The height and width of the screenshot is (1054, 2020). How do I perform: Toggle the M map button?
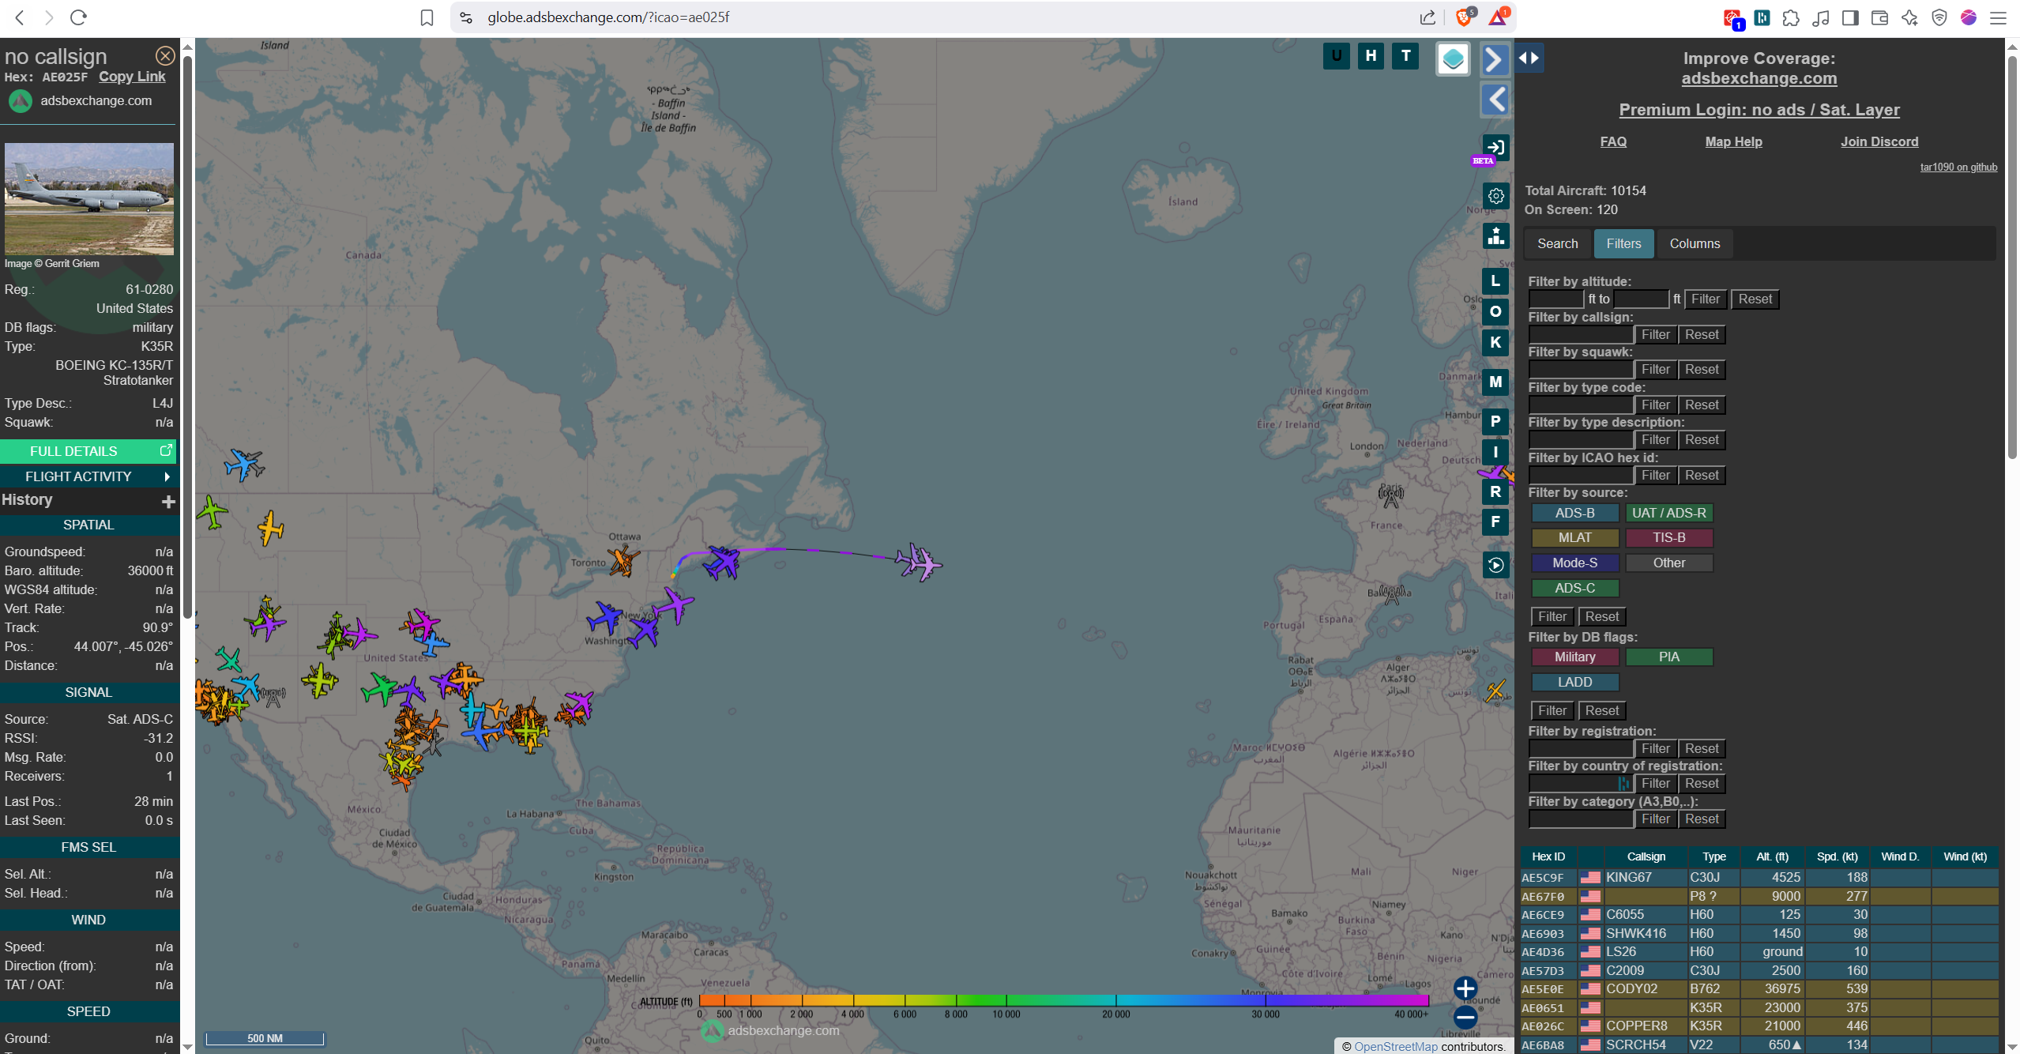(x=1495, y=382)
